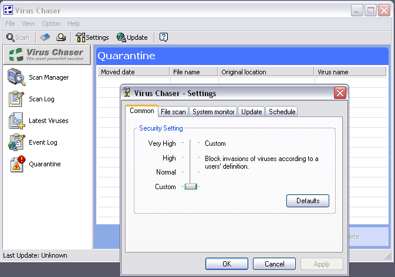Open Settings from the toolbar
This screenshot has height=277, width=395.
click(x=92, y=37)
